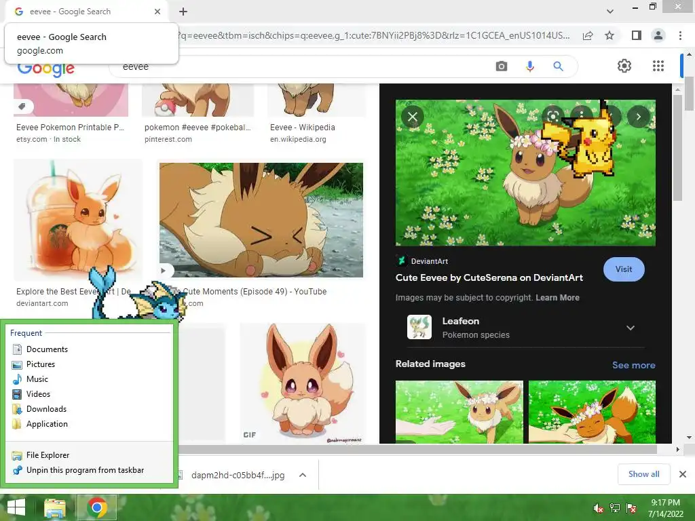Click the Google logo
Screen dimensions: 695x521
(45, 69)
